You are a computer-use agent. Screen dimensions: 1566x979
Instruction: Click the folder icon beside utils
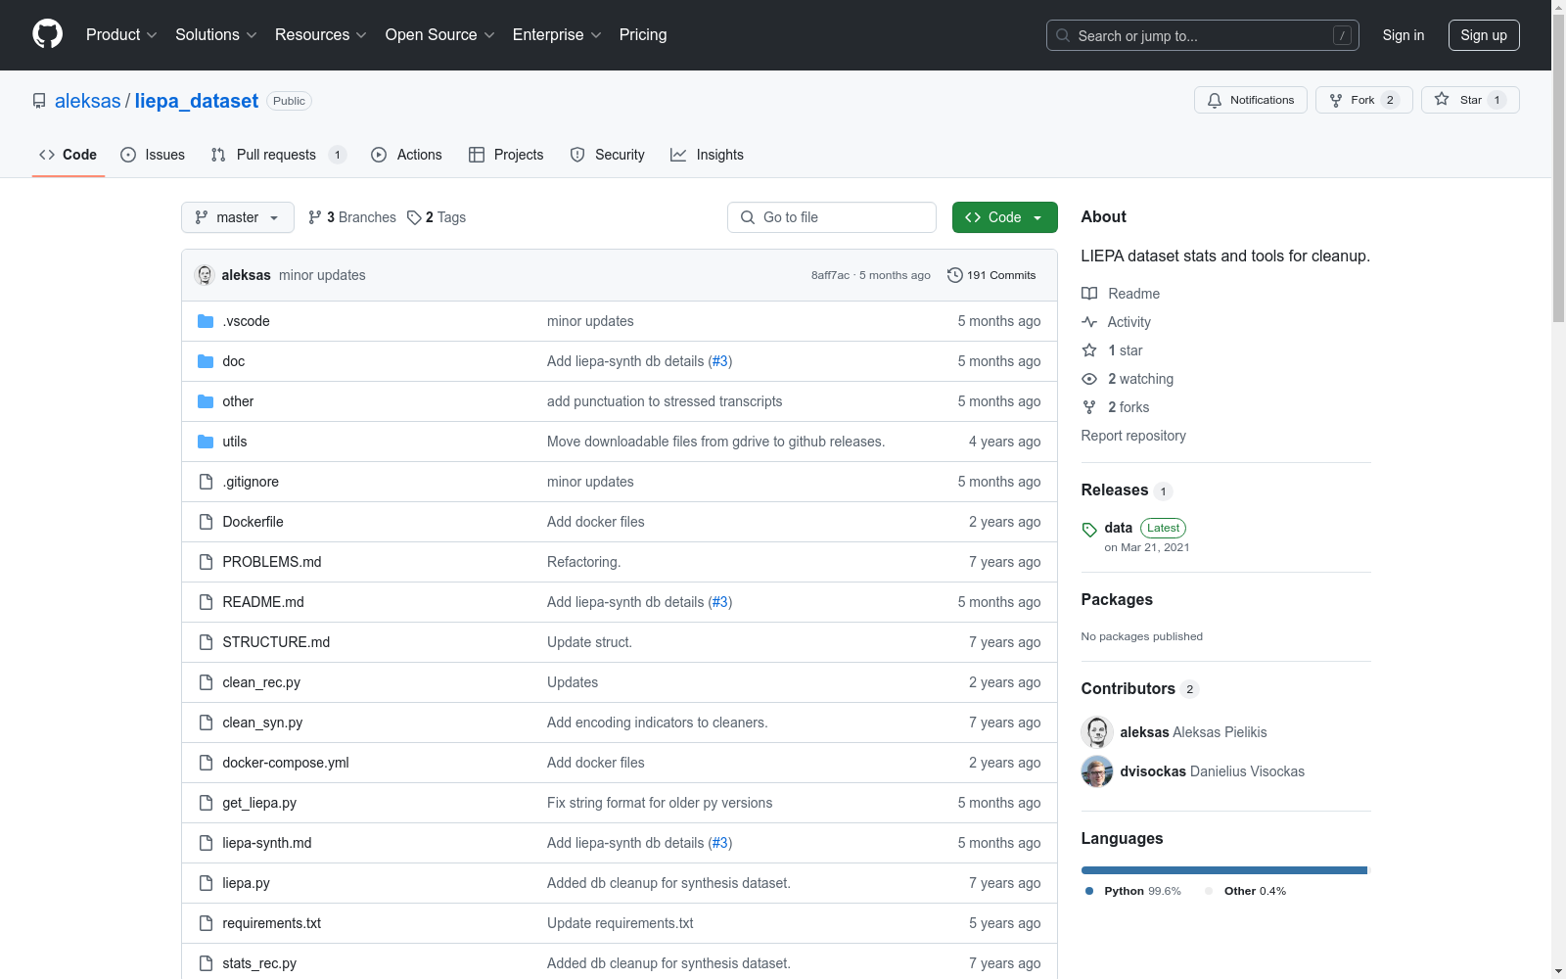click(x=206, y=442)
